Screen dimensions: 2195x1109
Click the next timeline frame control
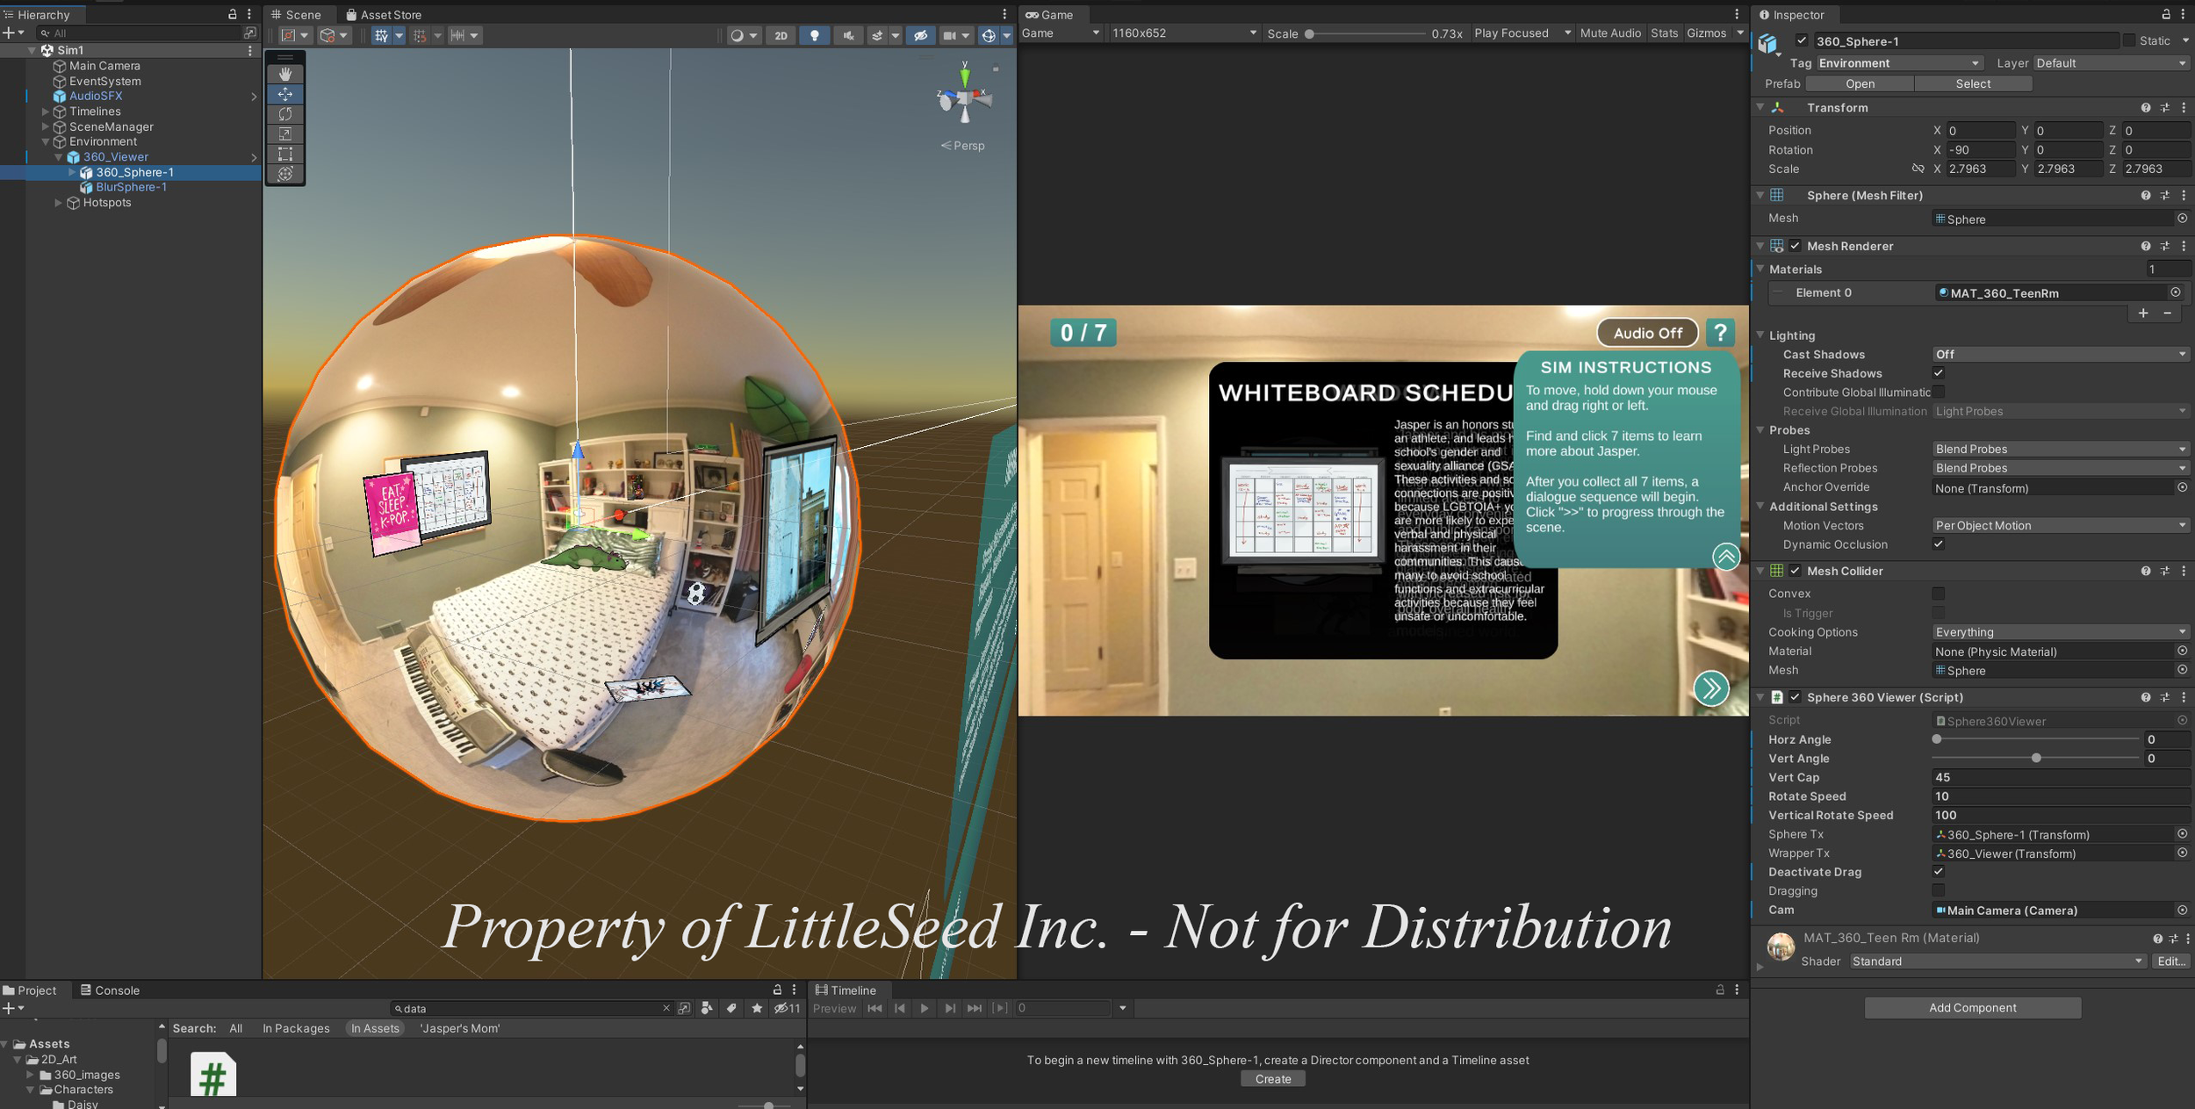coord(949,1008)
